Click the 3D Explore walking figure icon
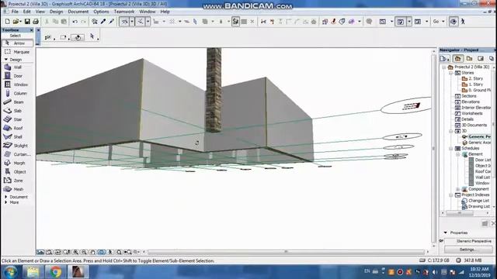Viewport: 497px width, 279px height. (x=463, y=22)
